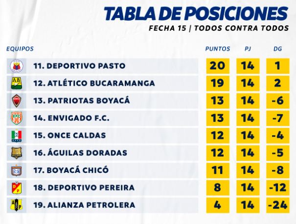Select the Boyacá Chicó crest icon
The height and width of the screenshot is (224, 296).
point(17,170)
